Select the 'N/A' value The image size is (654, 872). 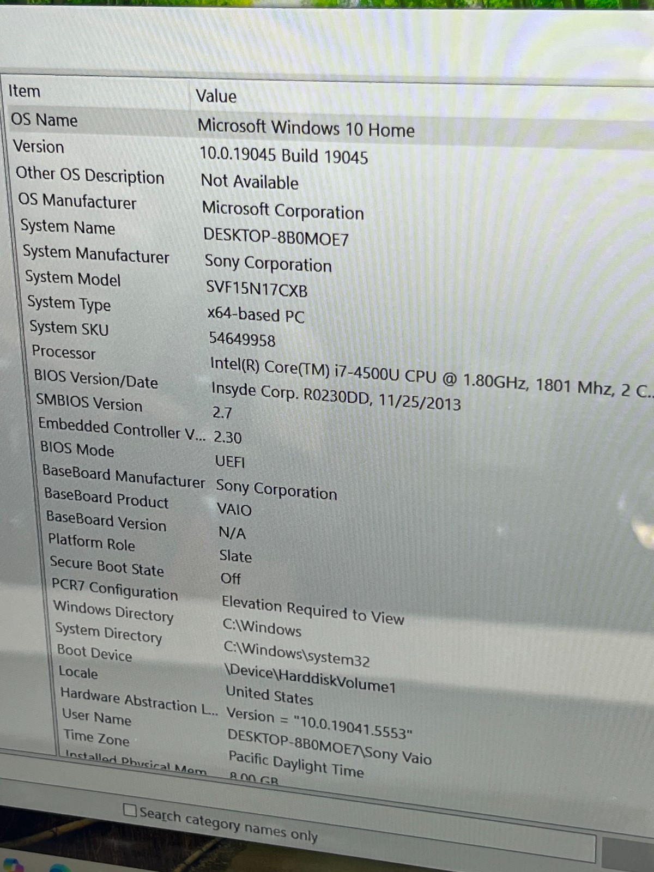click(x=232, y=532)
